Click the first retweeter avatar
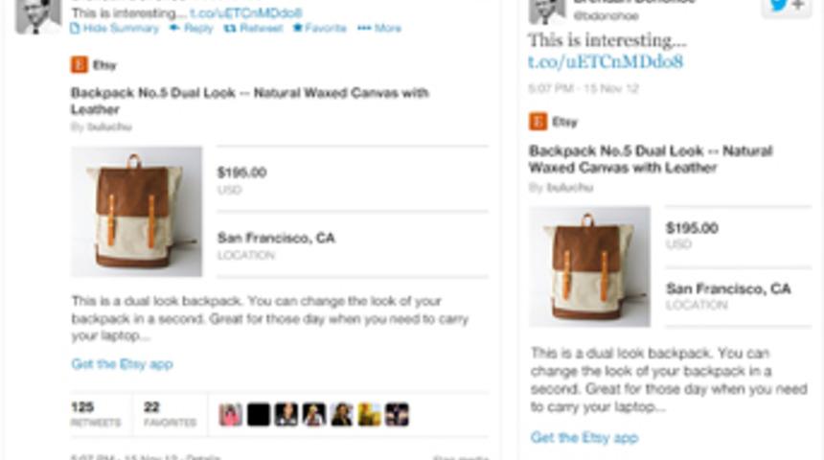 [231, 414]
